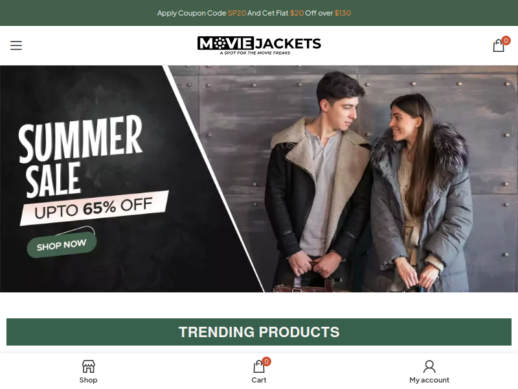The height and width of the screenshot is (389, 518).
Task: Click the Shop Now button on banner
Action: (62, 245)
